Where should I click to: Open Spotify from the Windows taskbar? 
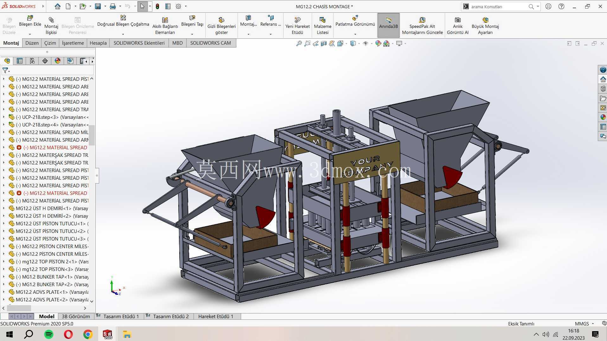48,334
